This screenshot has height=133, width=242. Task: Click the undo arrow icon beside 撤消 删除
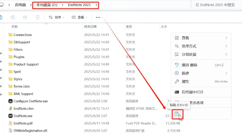click(x=177, y=65)
